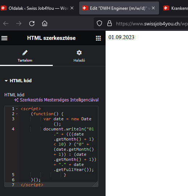
Task: Click the Tartalom pencil icon
Action: (25, 53)
